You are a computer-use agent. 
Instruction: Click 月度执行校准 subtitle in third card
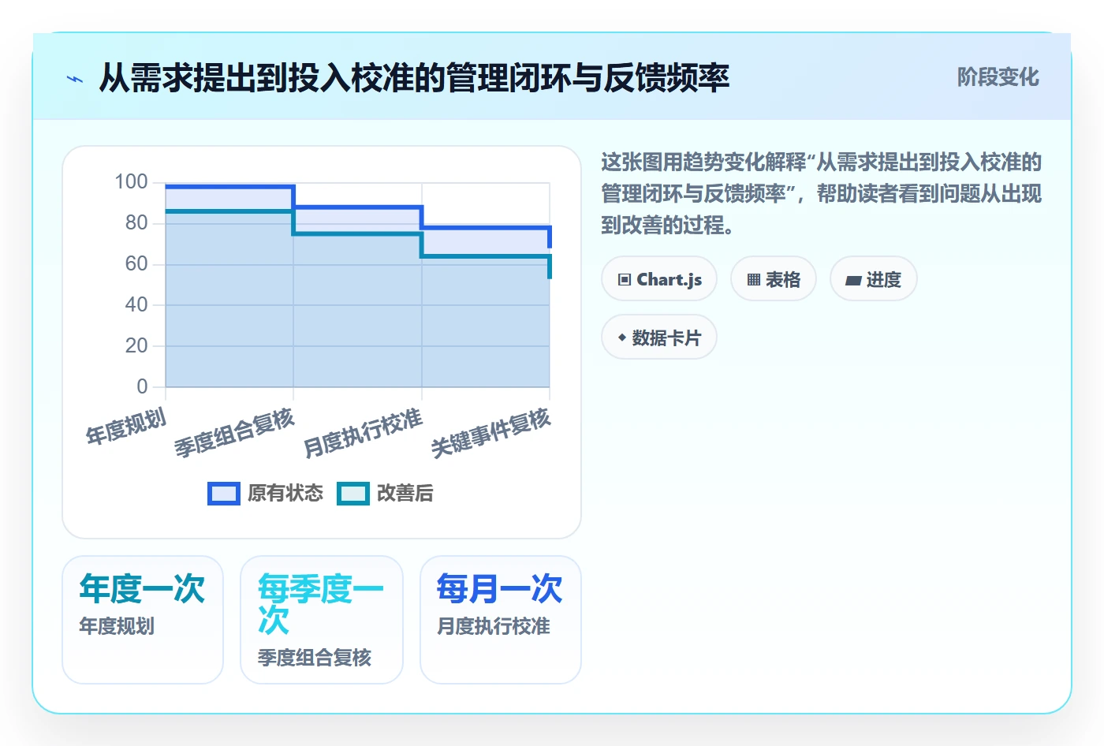pyautogui.click(x=494, y=626)
